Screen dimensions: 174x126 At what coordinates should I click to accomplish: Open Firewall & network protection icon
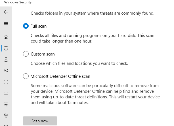pos(6,70)
